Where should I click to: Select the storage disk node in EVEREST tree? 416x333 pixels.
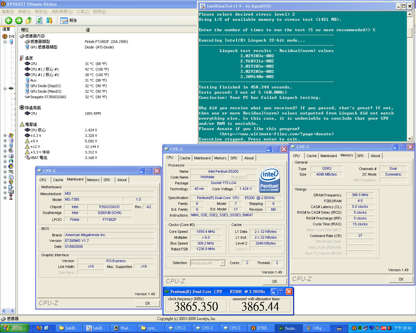point(11,156)
